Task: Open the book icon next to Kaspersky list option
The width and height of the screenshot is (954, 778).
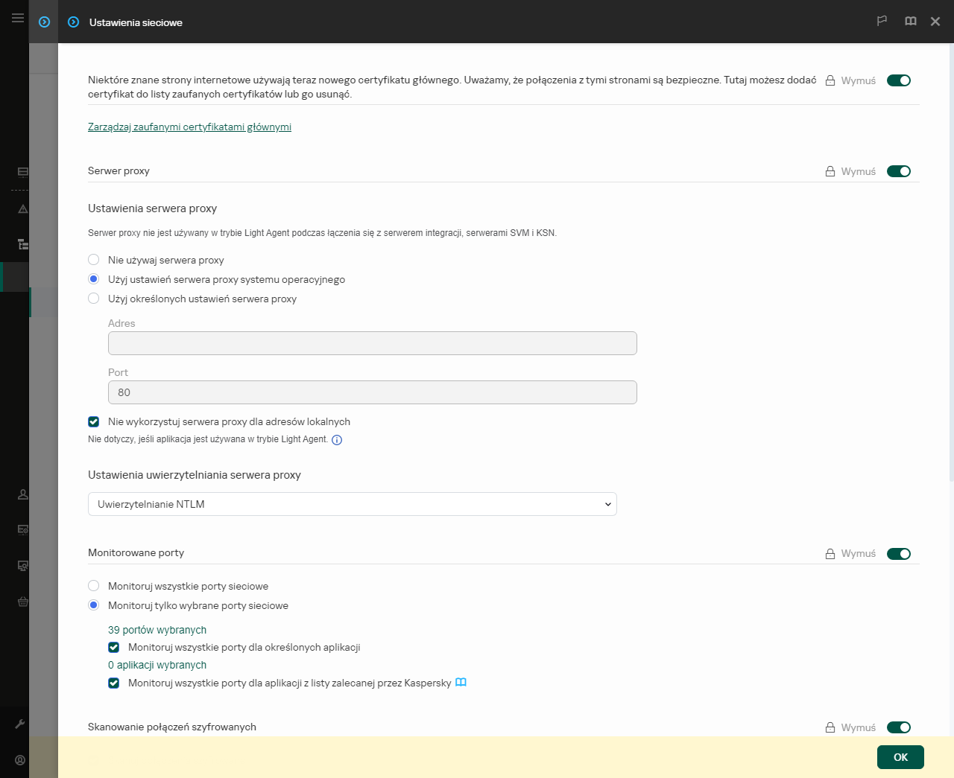Action: pos(461,682)
